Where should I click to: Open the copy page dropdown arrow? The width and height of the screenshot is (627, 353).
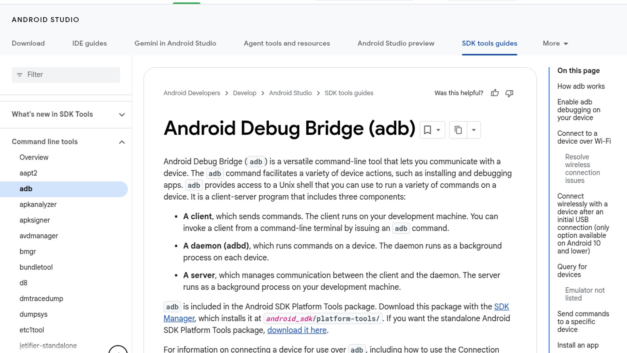[x=474, y=130]
